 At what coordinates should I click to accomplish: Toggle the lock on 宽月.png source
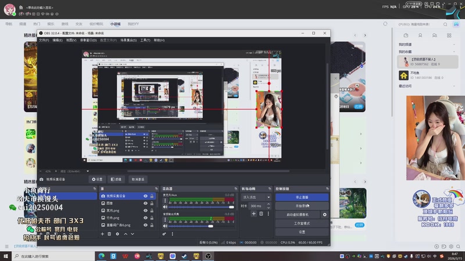point(152,211)
